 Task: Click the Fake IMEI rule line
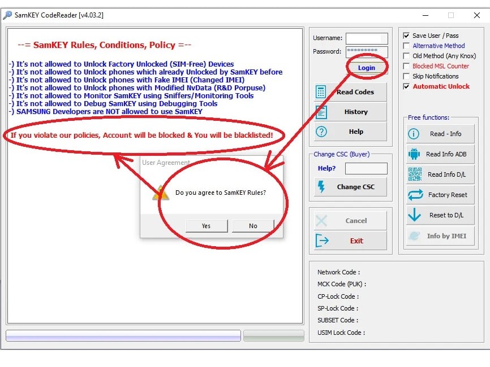[x=127, y=80]
